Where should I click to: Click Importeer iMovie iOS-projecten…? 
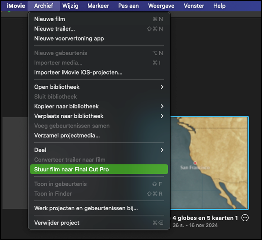tap(99, 72)
